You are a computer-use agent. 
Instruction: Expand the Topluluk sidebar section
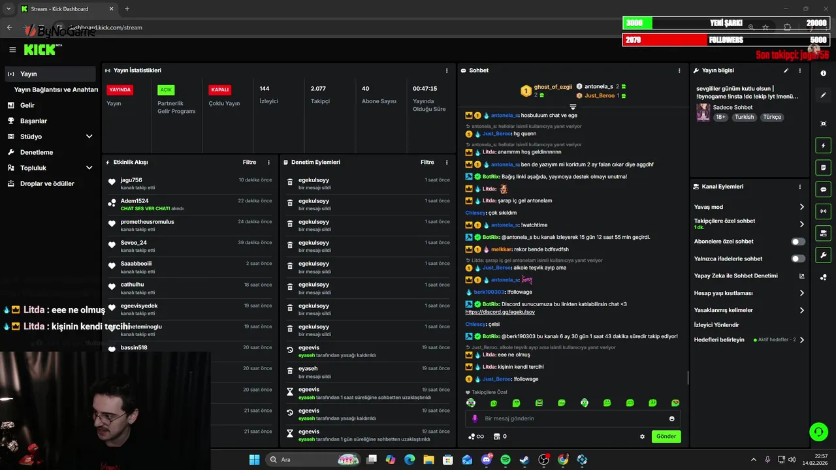[89, 168]
